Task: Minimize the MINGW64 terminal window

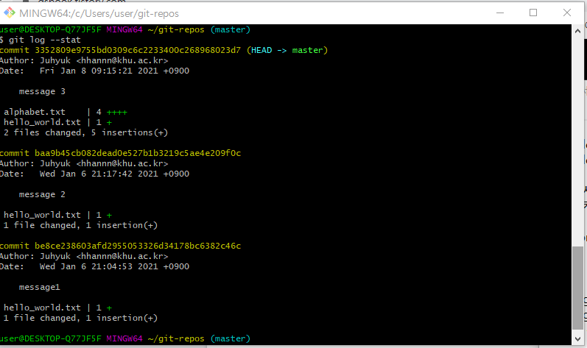Action: pyautogui.click(x=500, y=13)
